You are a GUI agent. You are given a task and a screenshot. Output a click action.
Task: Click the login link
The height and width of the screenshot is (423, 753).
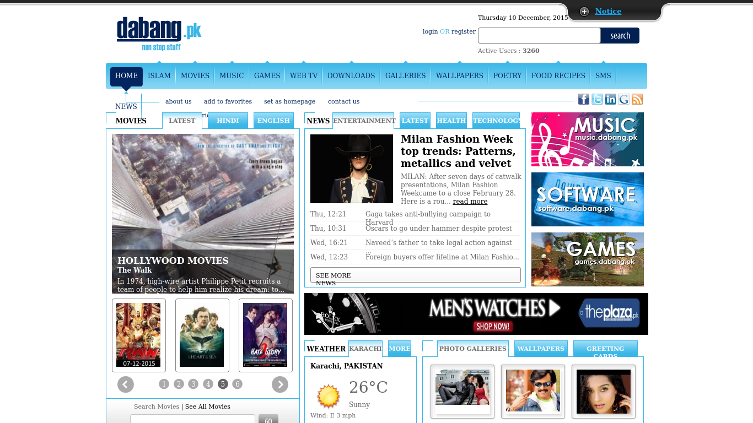431,31
